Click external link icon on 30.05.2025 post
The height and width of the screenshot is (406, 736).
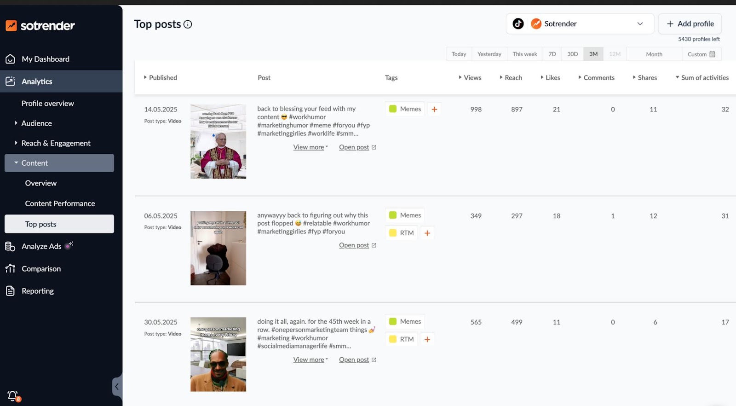374,360
